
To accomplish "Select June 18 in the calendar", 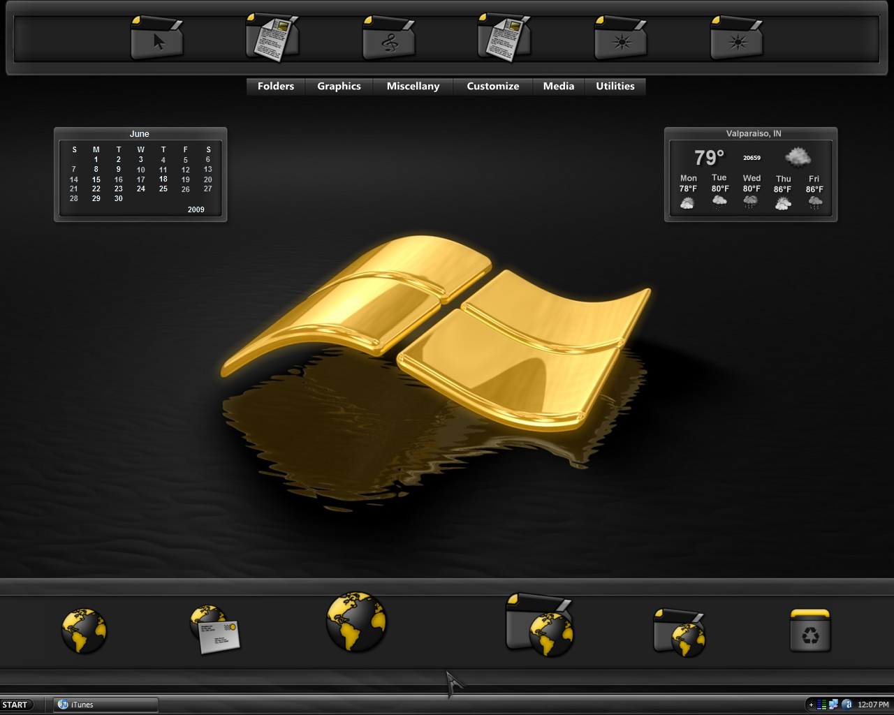I will (x=163, y=179).
